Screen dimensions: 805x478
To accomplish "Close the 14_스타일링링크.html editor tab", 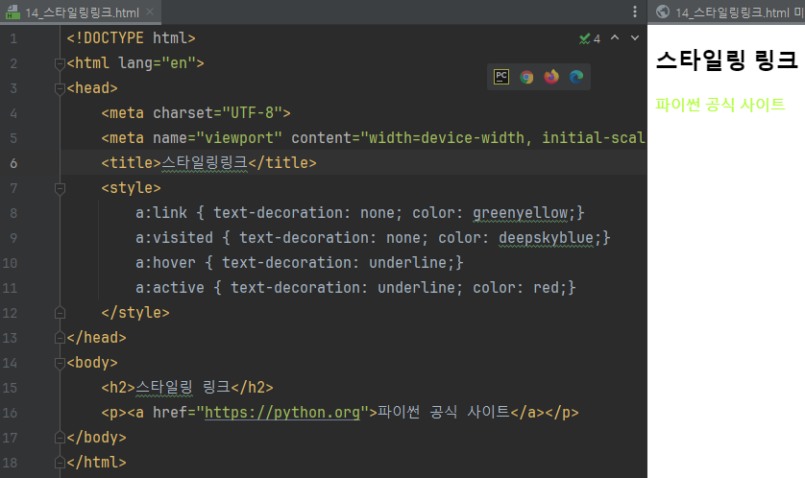I will tap(150, 12).
